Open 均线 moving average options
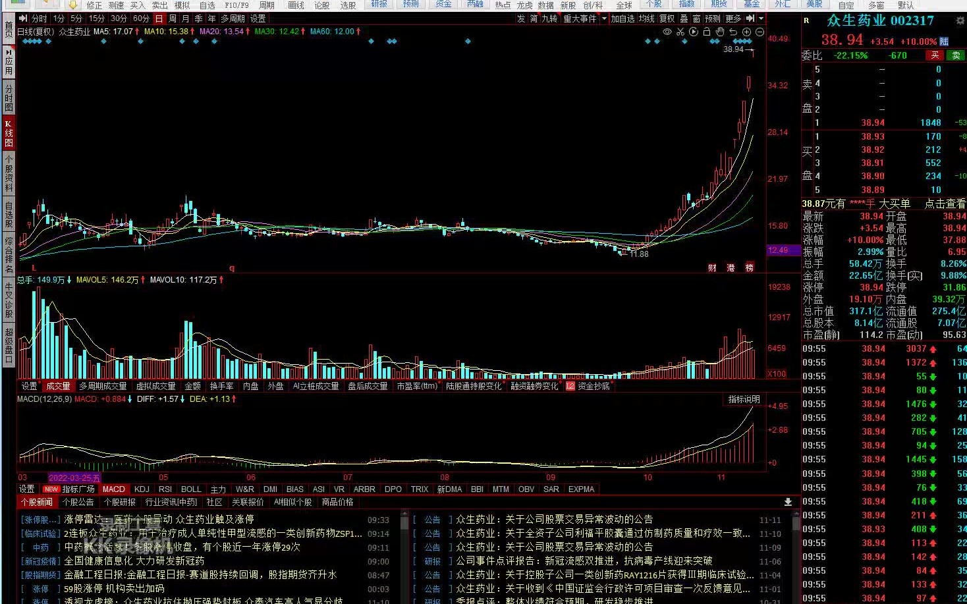This screenshot has height=604, width=967. click(647, 18)
